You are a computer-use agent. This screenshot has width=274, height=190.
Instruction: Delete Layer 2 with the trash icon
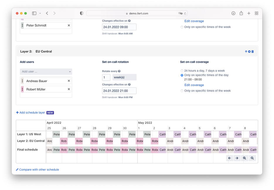[252, 51]
